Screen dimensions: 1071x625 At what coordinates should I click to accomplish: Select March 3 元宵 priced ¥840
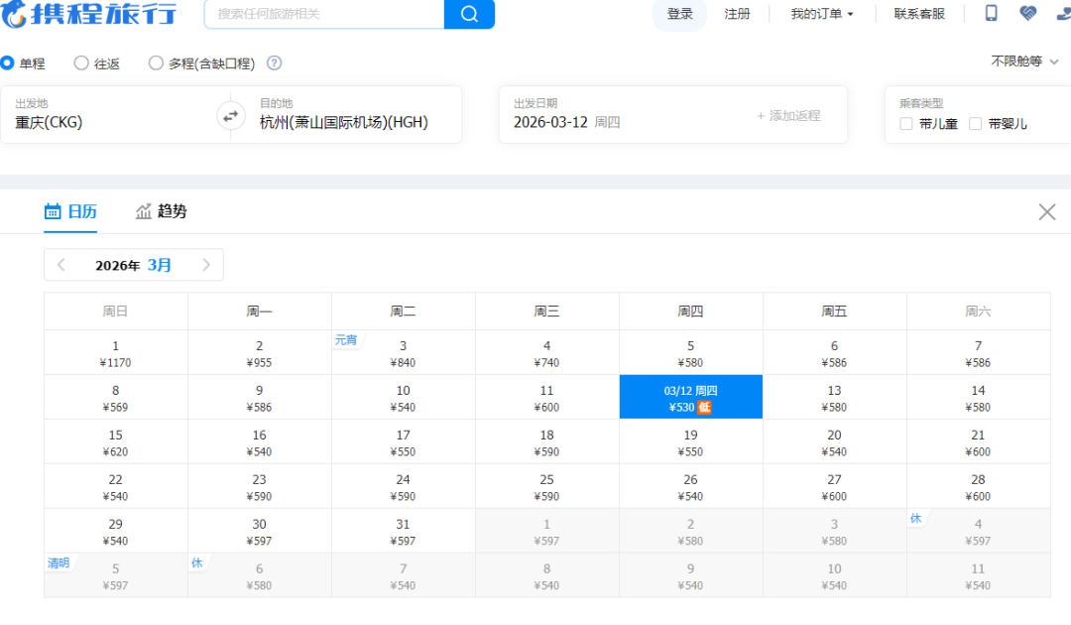403,353
